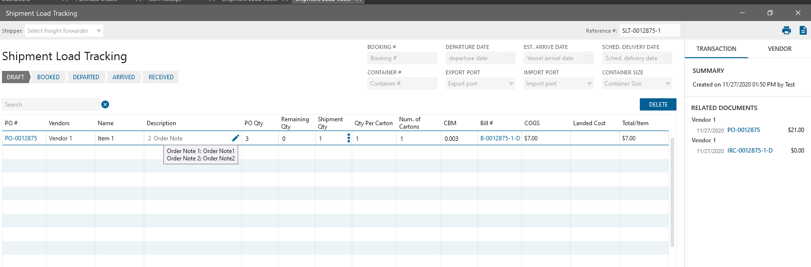The height and width of the screenshot is (267, 811).
Task: Open the PO-0012875 link in table row
Action: [21, 138]
